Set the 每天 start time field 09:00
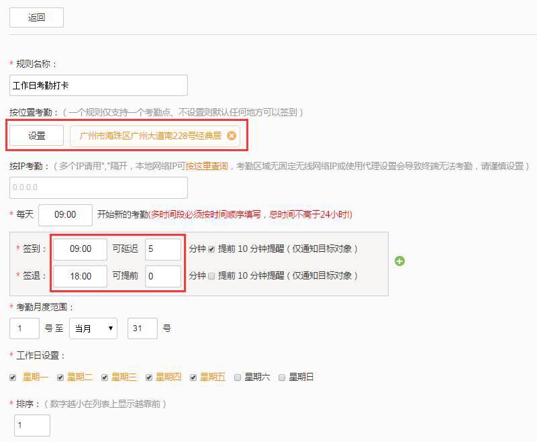Viewport: 537px width, 442px height. coord(65,215)
